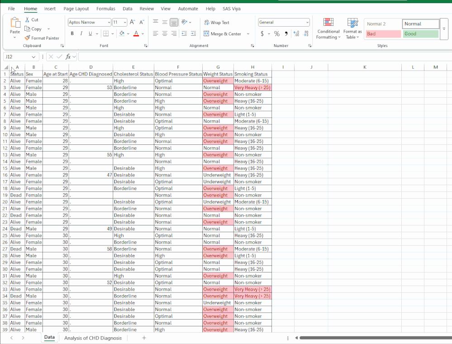Viewport: 452px width, 344px height.
Task: Click the Cut scissors icon
Action: [27, 19]
